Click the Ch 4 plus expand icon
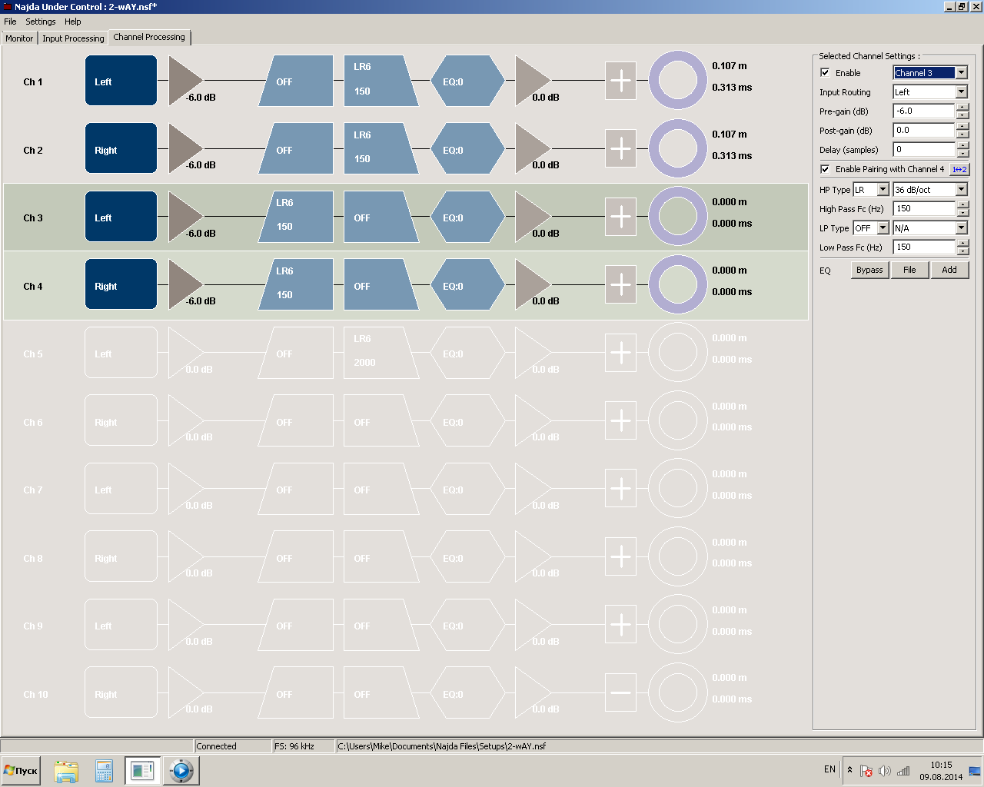The width and height of the screenshot is (984, 787). (x=620, y=284)
